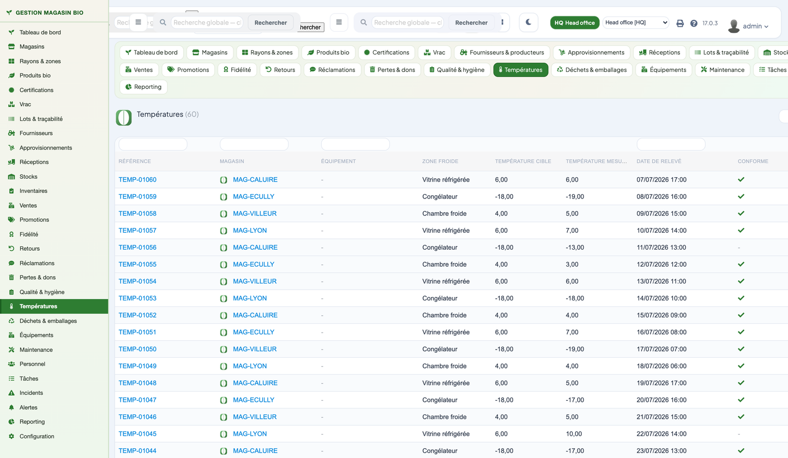Click the Configuration gear icon in sidebar

(11, 436)
